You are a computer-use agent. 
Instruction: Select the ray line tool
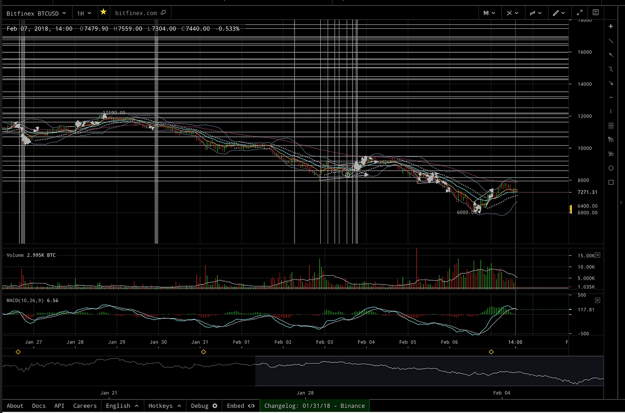coord(611,55)
